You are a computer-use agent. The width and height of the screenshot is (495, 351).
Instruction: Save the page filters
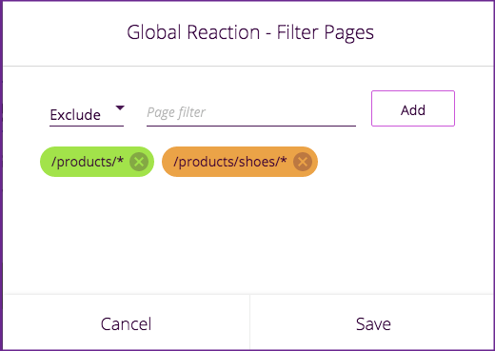[373, 323]
